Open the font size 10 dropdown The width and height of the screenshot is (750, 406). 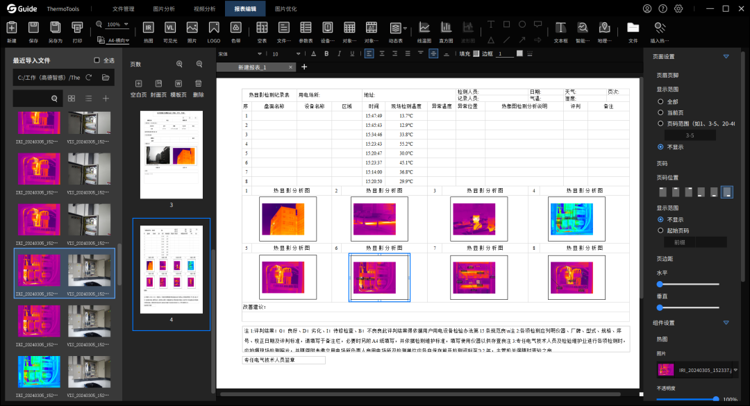[x=299, y=54]
